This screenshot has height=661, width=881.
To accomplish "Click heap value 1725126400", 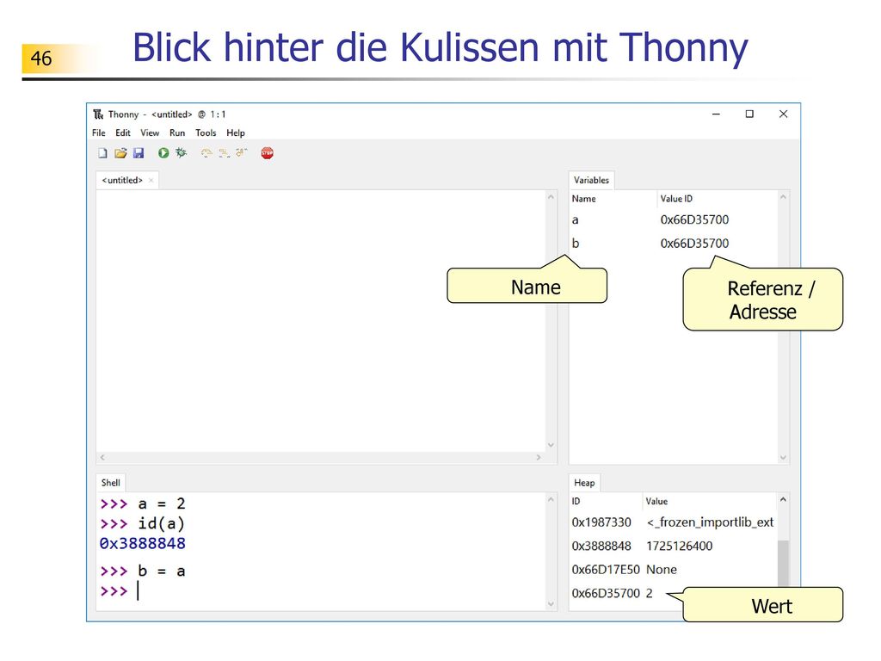I will (x=680, y=546).
